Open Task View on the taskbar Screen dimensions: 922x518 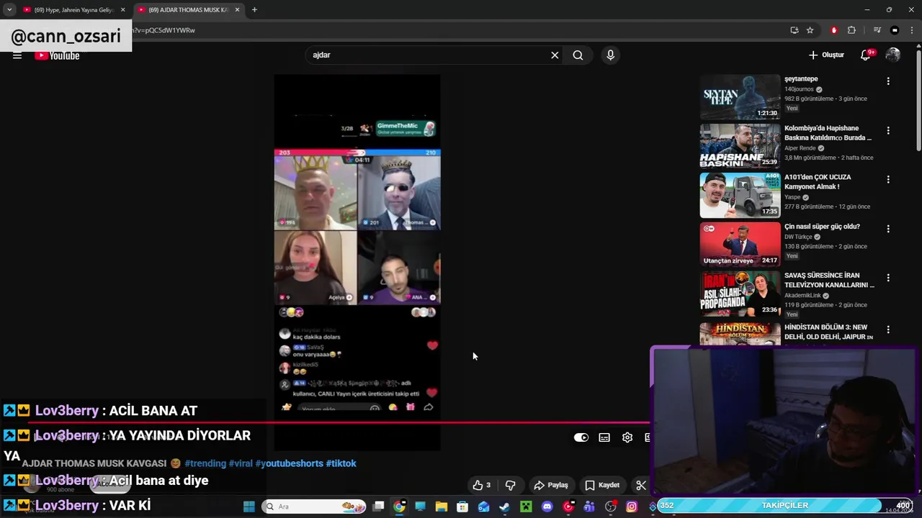click(378, 506)
